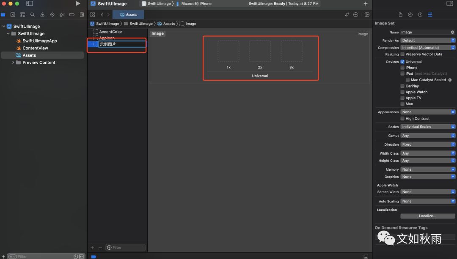The height and width of the screenshot is (259, 457).
Task: Add an editor on the right
Action: (x=367, y=14)
